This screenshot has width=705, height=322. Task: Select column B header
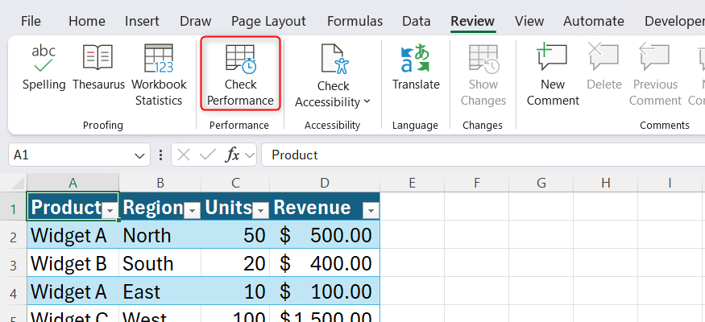pos(160,183)
